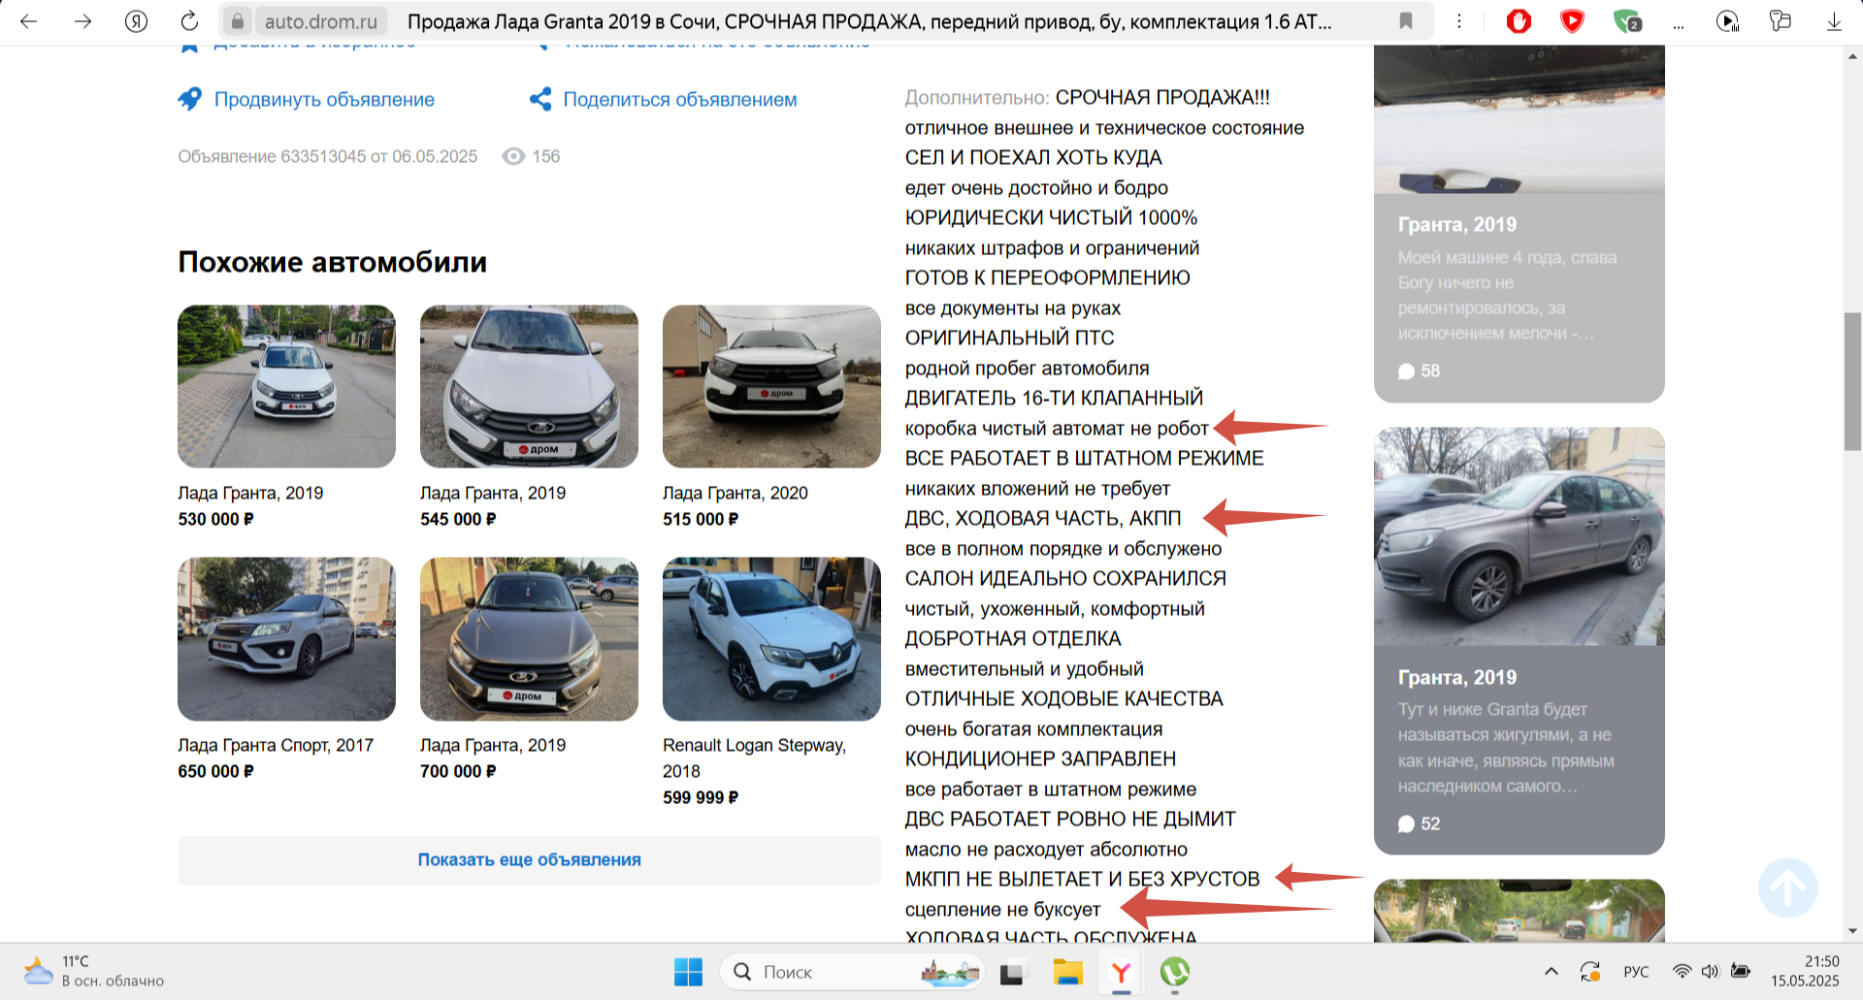
Task: Click Renault Logan Stepway, 2018 title
Action: [754, 758]
